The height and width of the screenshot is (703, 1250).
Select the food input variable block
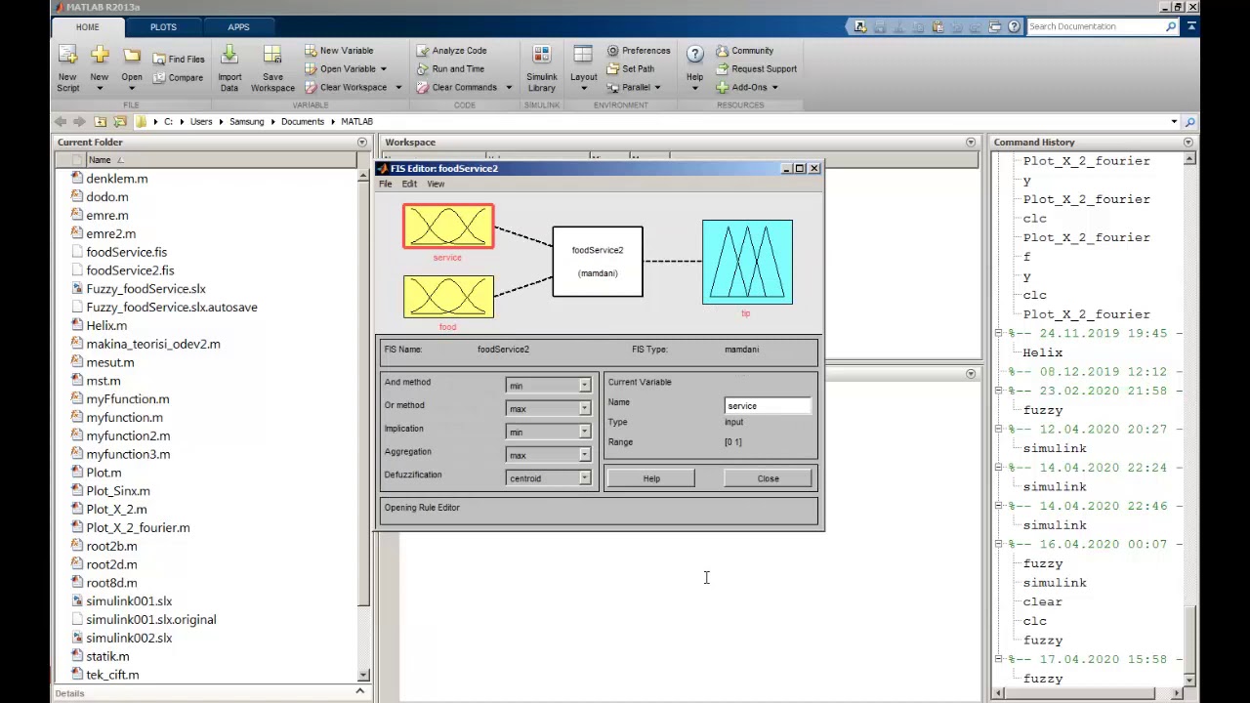pos(448,297)
